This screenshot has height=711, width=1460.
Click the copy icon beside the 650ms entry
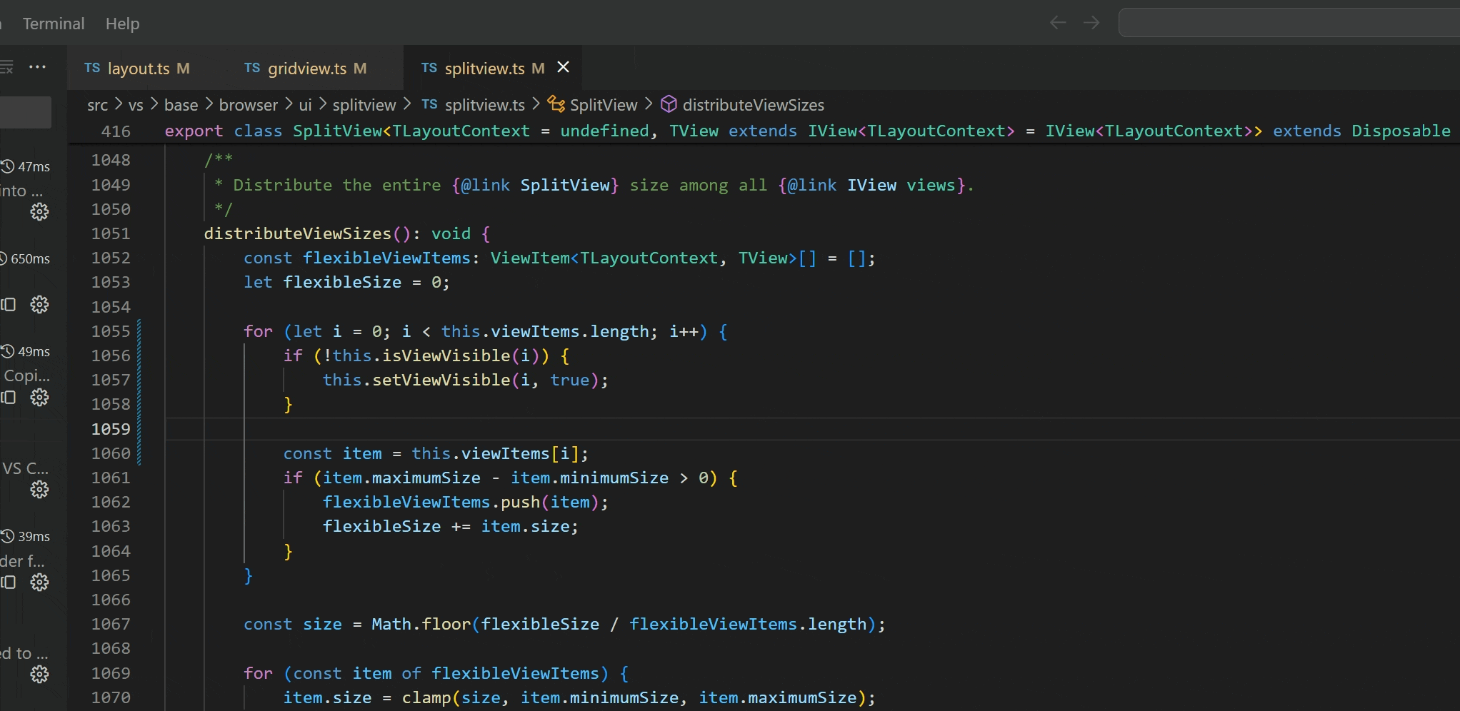pos(9,304)
